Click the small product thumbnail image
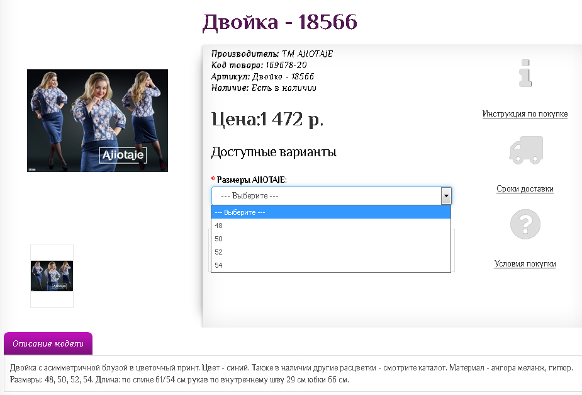Screen dimensions: 582x395 pos(52,276)
